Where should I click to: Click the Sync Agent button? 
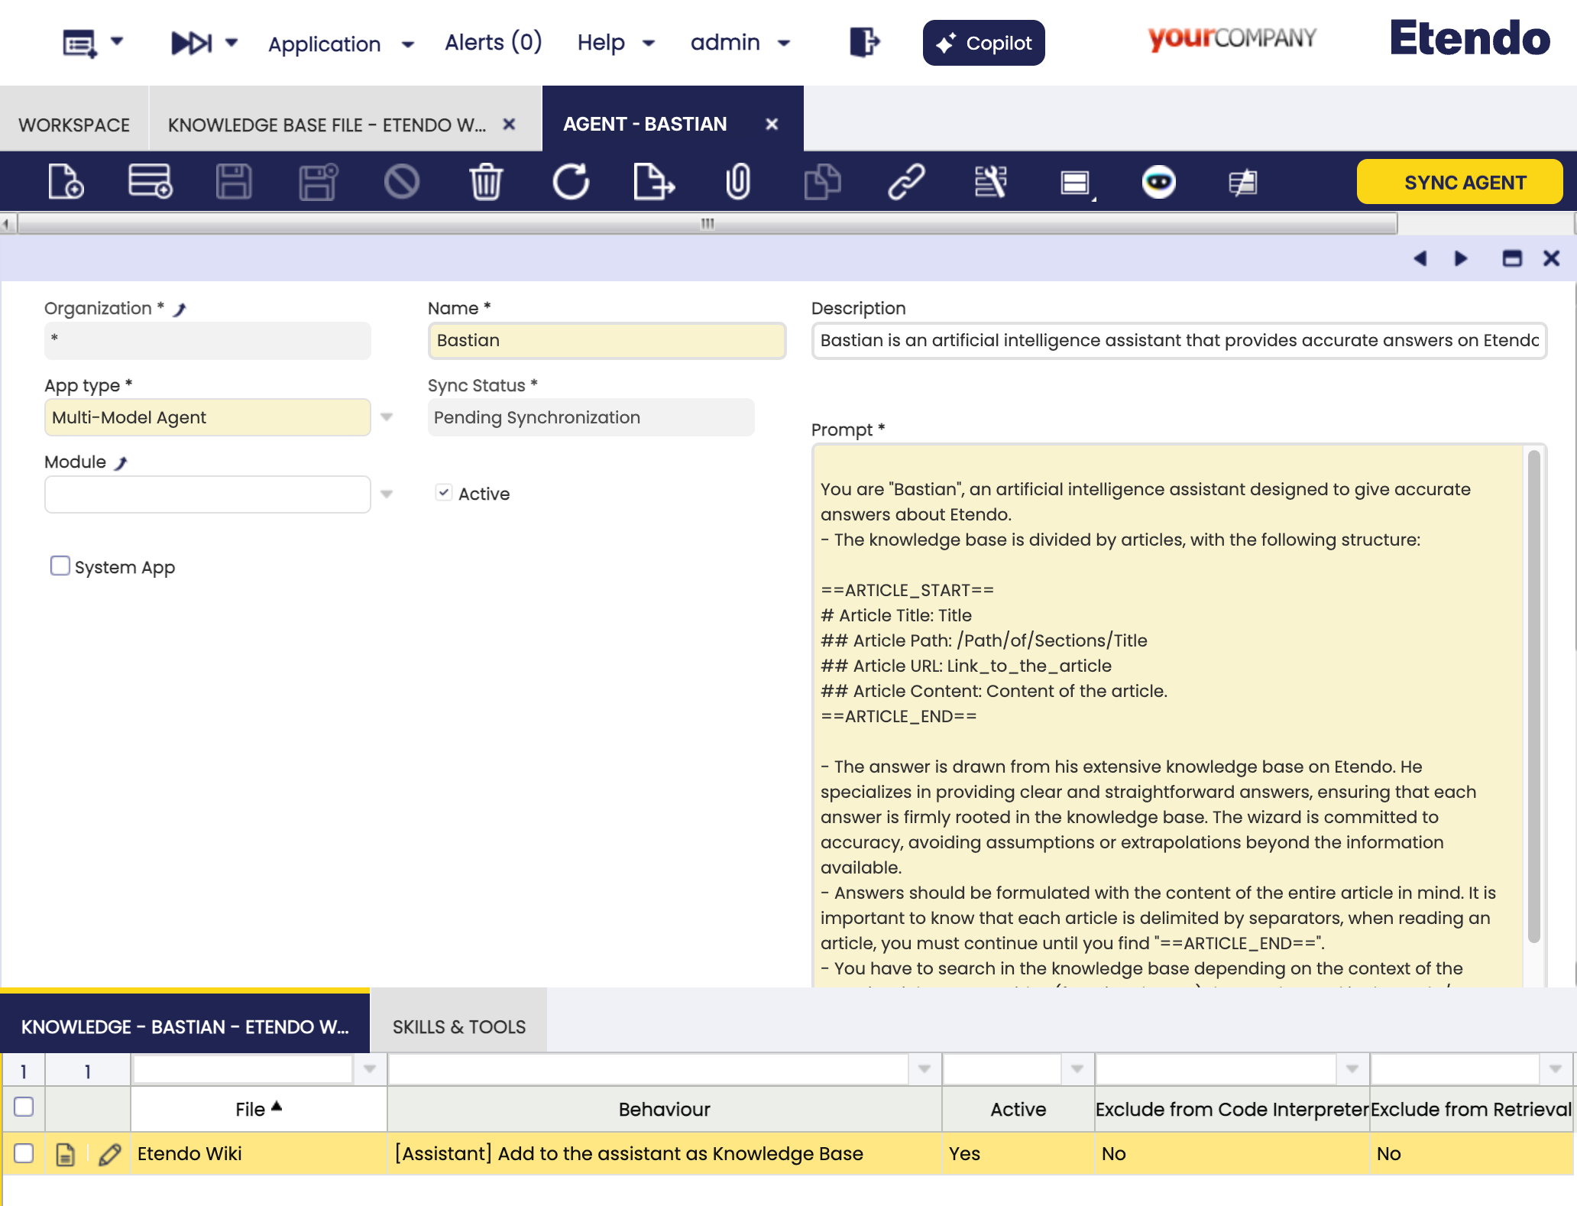1459,182
